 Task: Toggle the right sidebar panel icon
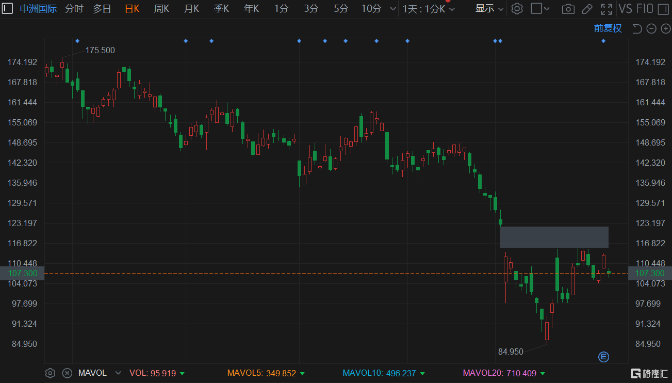click(x=663, y=9)
